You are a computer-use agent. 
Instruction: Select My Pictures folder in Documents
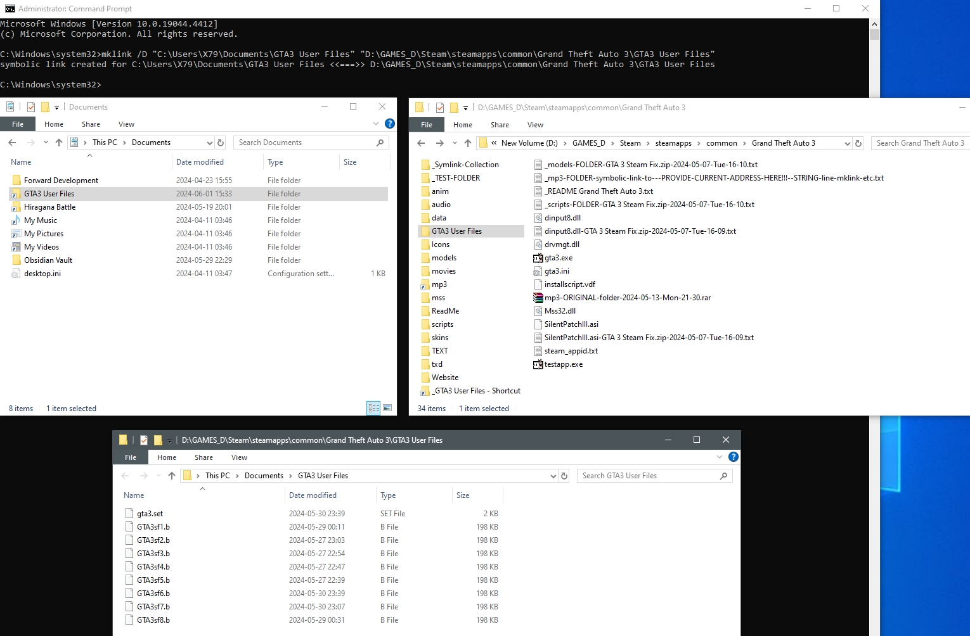[x=38, y=234]
